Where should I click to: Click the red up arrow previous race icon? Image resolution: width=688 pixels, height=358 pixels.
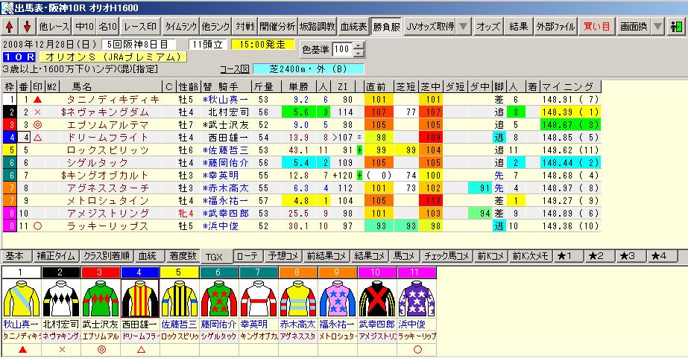(10, 27)
